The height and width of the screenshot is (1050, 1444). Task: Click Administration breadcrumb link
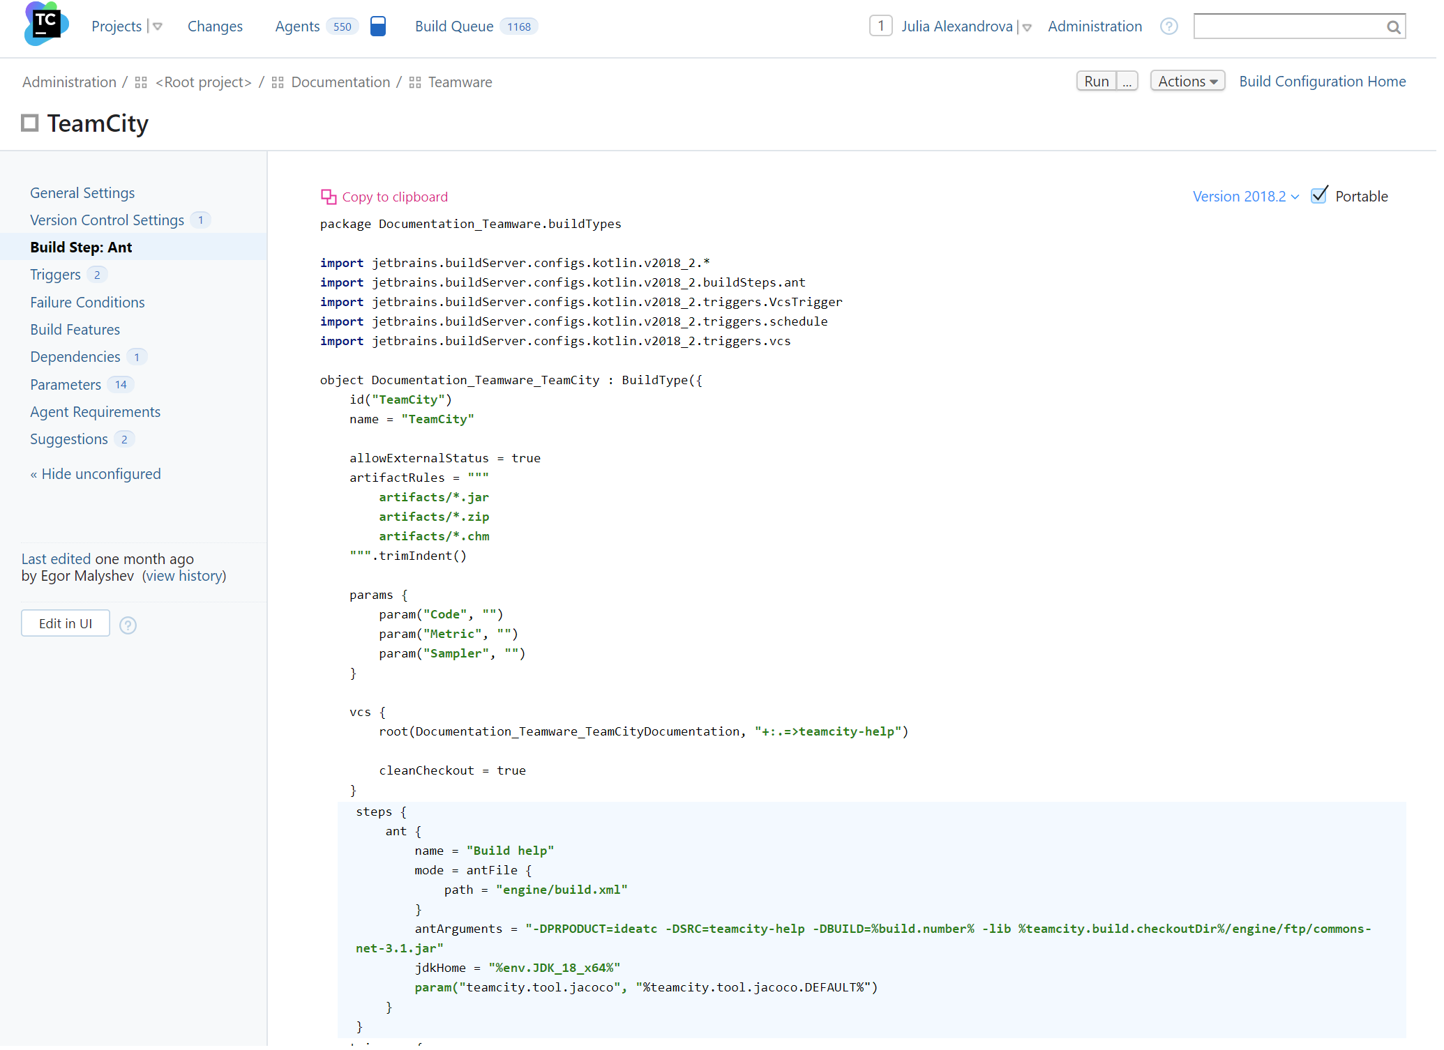(70, 83)
